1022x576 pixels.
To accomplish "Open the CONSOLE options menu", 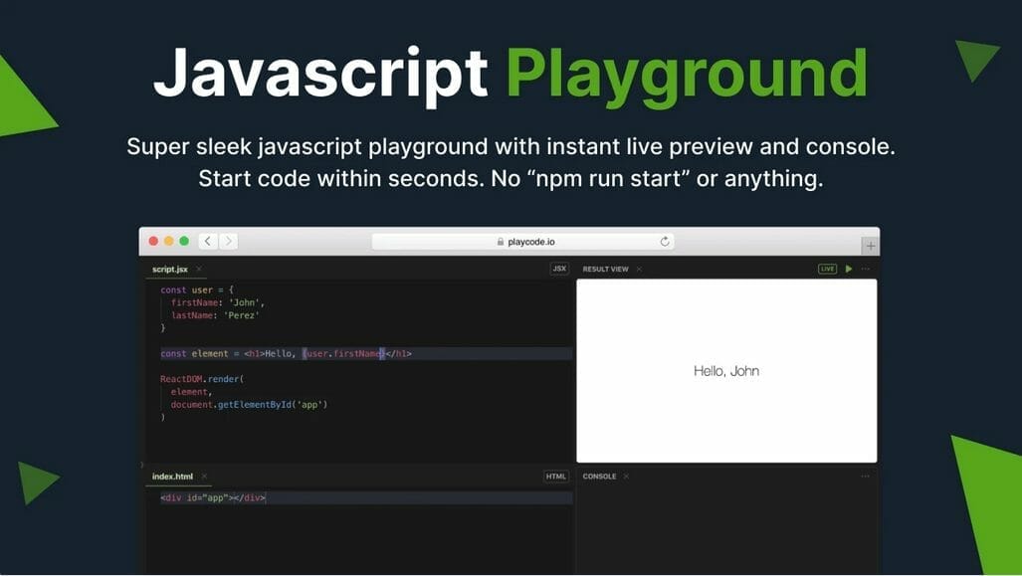I will (864, 476).
